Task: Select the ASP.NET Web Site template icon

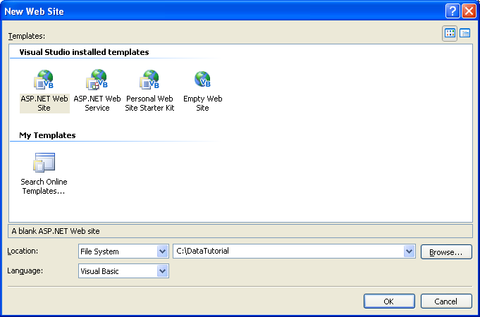Action: point(44,80)
